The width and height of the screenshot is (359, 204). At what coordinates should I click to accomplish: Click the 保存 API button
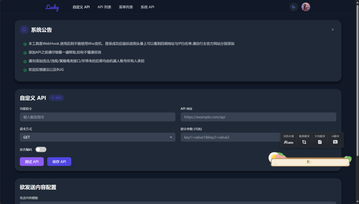coord(59,161)
